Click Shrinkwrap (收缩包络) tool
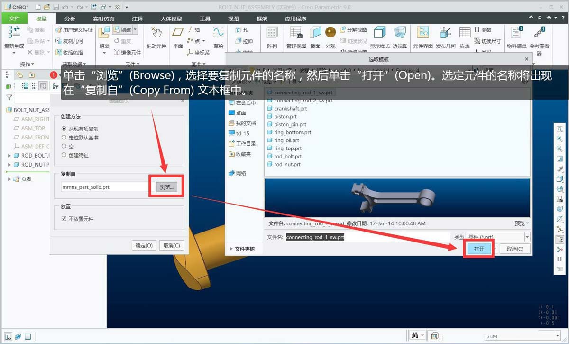 point(69,53)
